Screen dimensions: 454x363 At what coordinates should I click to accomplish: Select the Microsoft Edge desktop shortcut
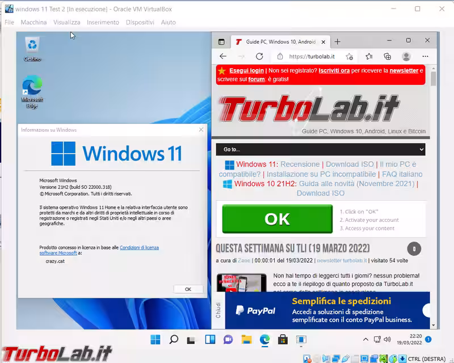(x=32, y=92)
